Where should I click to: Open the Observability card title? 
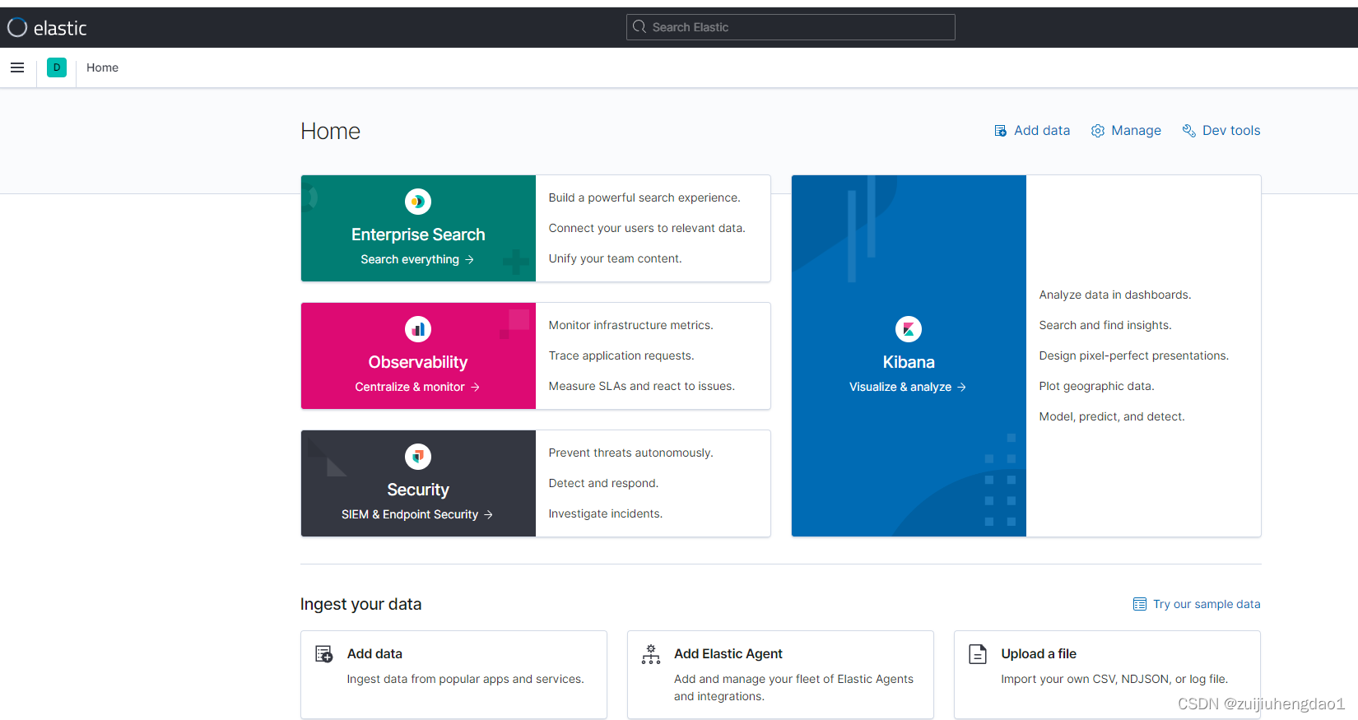pos(418,362)
